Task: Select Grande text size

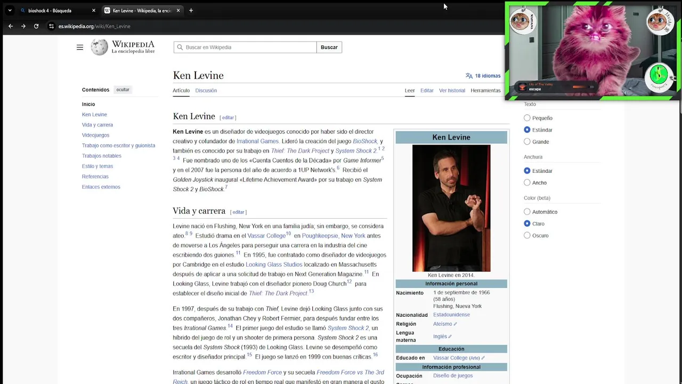Action: (x=527, y=141)
